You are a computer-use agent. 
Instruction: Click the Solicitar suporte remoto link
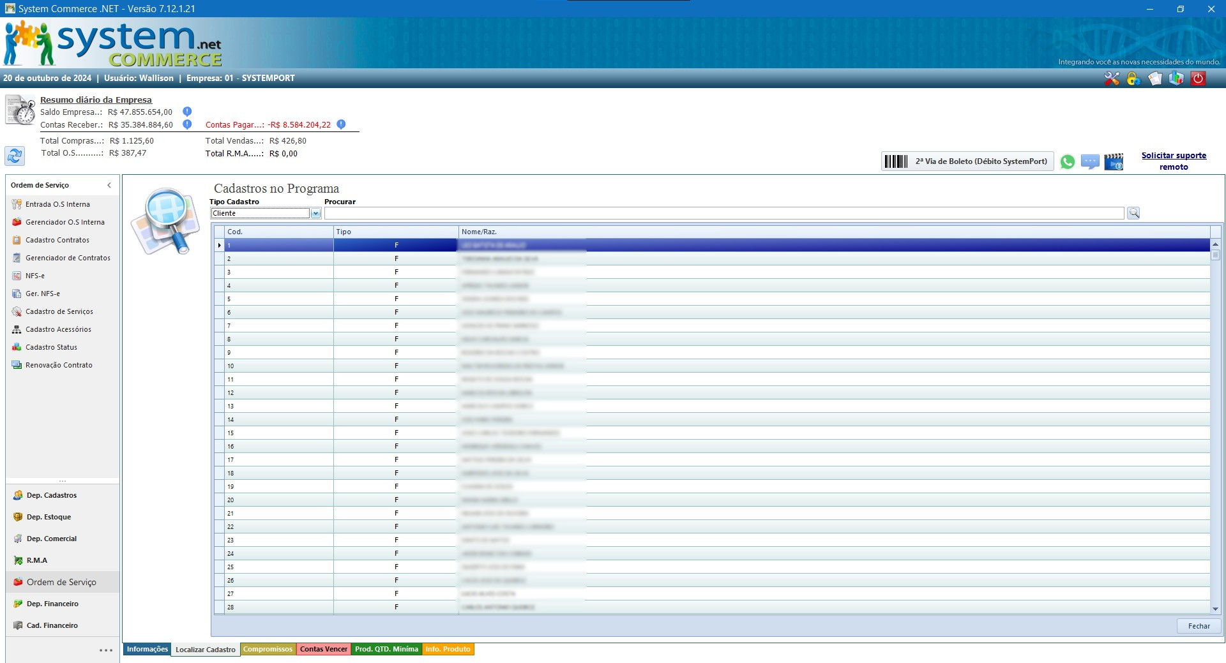click(1173, 161)
